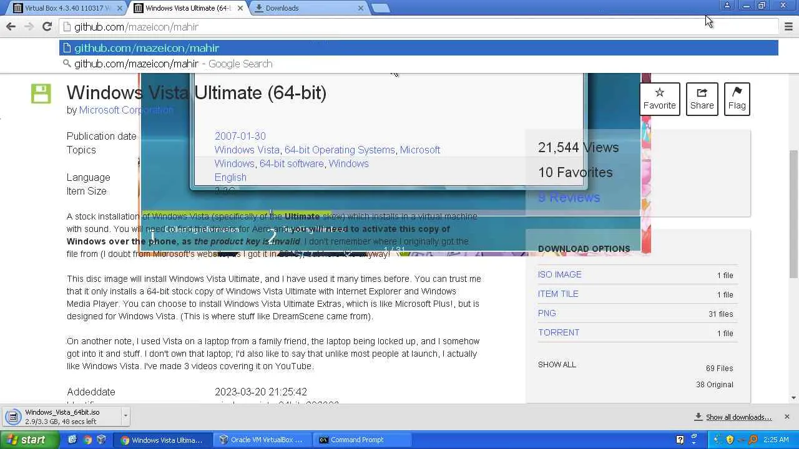Screen dimensions: 799x449
Task: Click the first quick launch icon beside Start
Action: [x=72, y=440]
